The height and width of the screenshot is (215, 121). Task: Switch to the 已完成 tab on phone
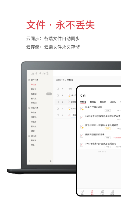(x=113, y=102)
